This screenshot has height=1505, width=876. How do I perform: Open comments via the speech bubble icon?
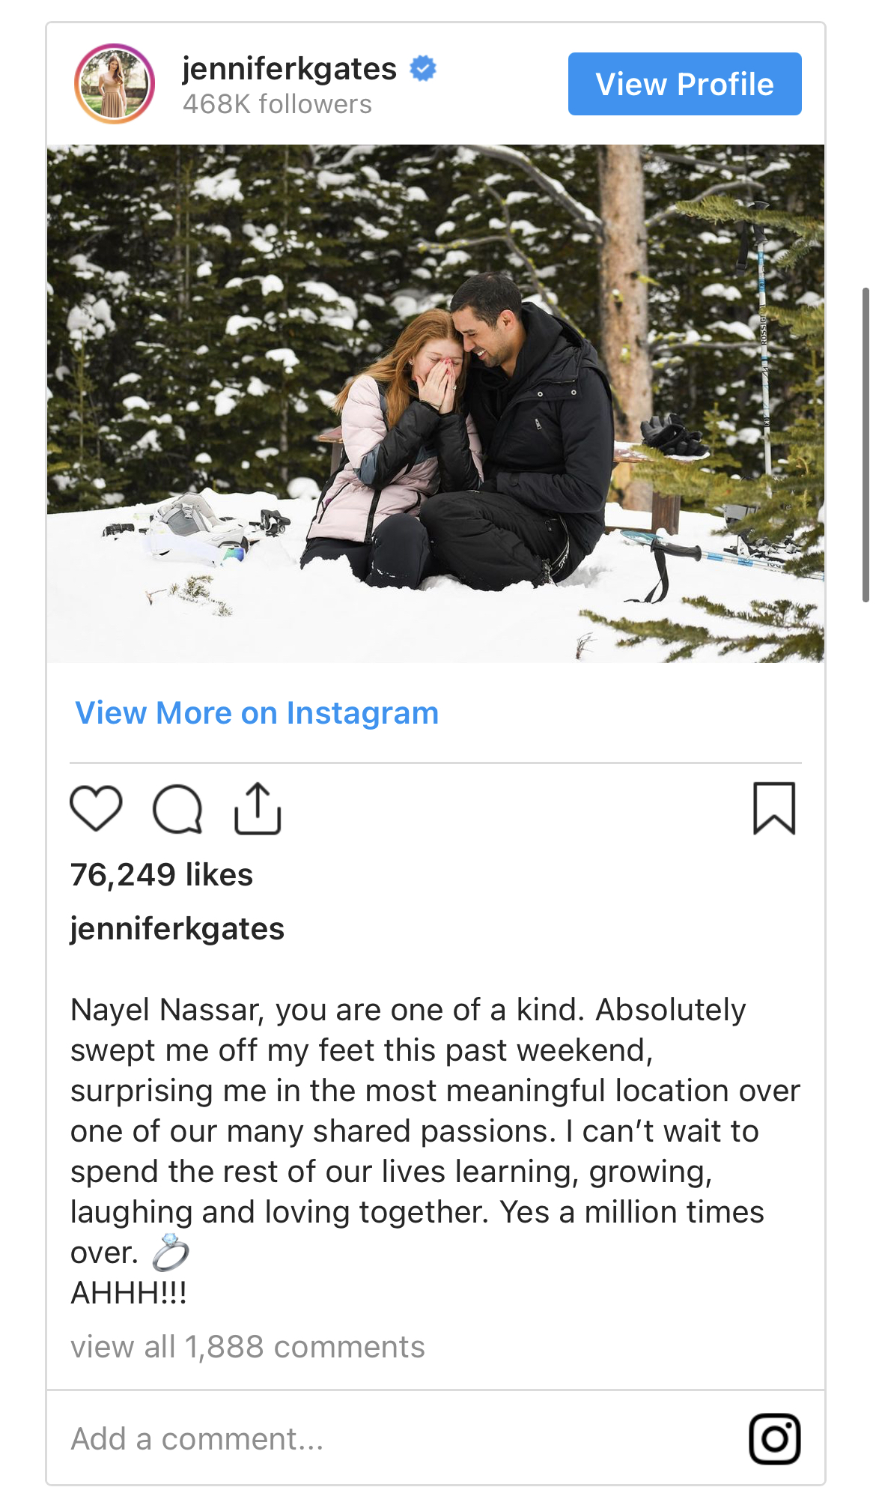tap(177, 809)
